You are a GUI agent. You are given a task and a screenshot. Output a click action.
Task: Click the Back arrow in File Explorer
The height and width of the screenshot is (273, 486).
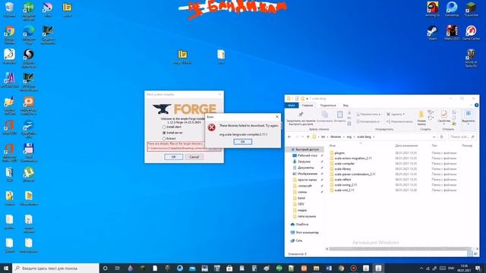pos(289,136)
